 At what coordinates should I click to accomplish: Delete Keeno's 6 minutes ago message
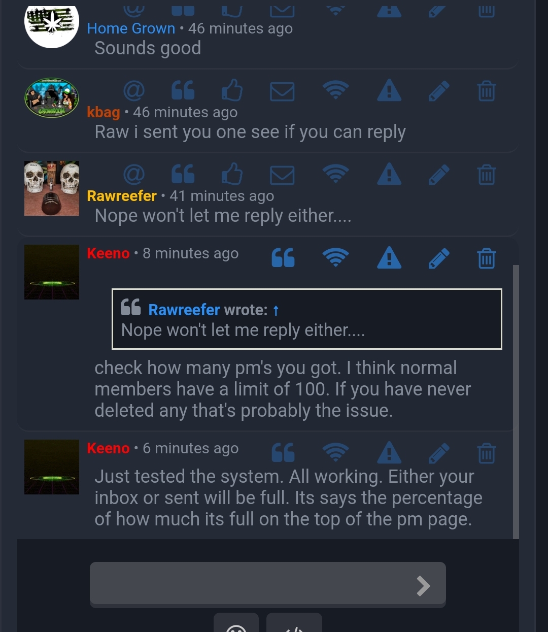pyautogui.click(x=487, y=453)
